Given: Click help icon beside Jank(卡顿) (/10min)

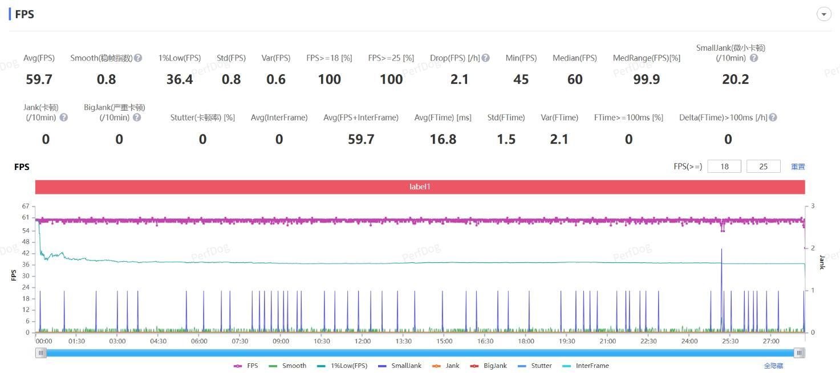Looking at the screenshot, I should point(64,117).
